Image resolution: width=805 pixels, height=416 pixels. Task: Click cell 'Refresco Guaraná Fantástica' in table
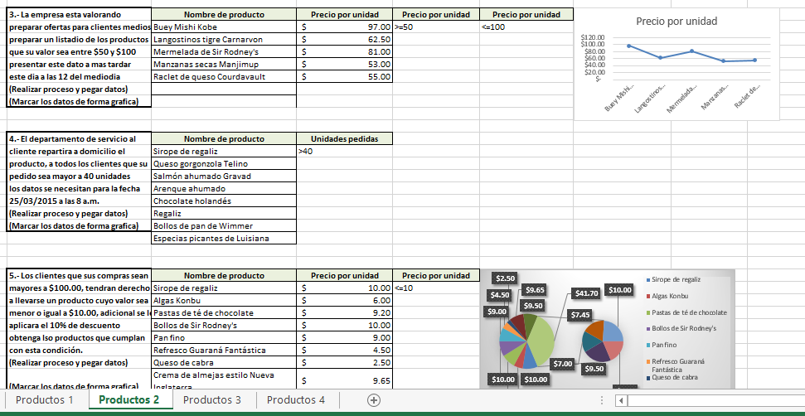[x=224, y=351]
